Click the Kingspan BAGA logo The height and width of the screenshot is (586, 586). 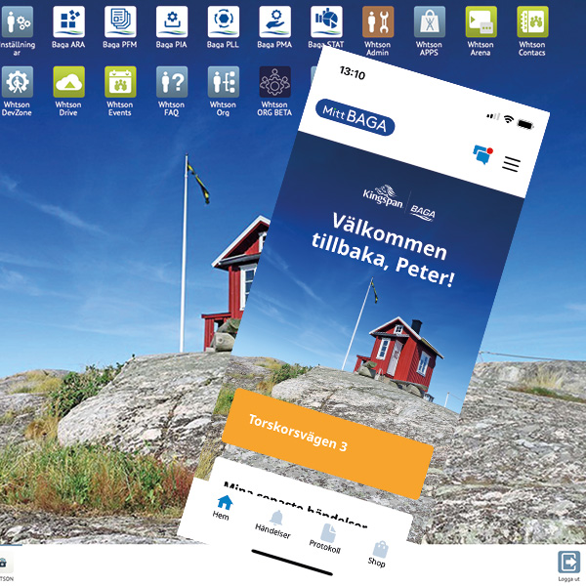click(399, 203)
